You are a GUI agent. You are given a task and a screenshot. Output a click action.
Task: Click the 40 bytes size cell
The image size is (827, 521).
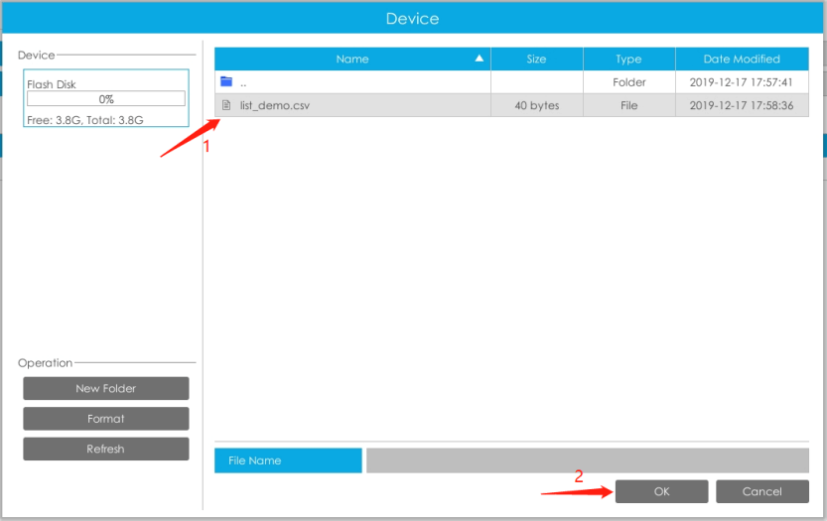(x=536, y=105)
